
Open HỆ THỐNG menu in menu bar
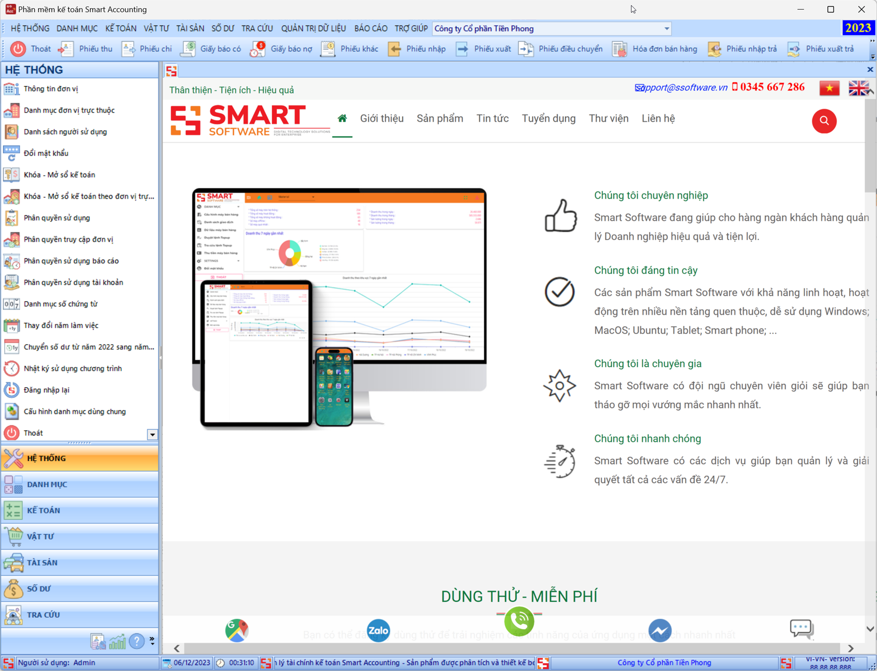point(30,28)
